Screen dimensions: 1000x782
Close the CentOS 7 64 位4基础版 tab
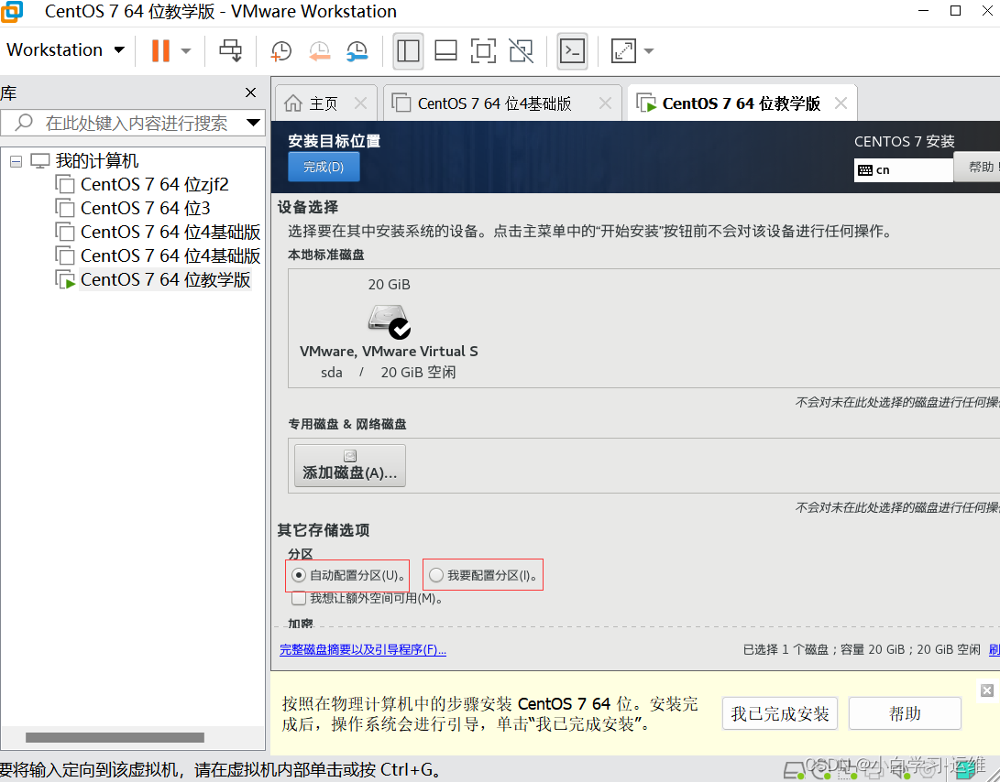coord(605,103)
